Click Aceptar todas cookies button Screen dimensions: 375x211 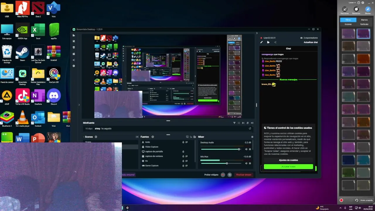[x=288, y=166]
